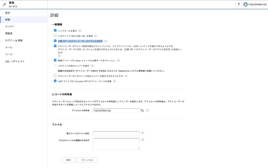Click info icon beside SEO 対応 URL option
Screen dimensions: 268x168
96,36
